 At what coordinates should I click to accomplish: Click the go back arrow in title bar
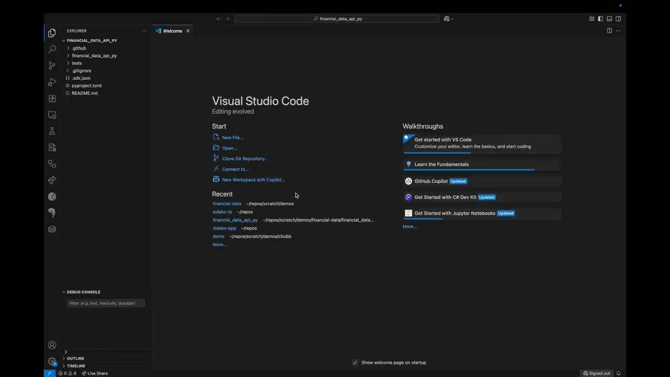click(218, 19)
